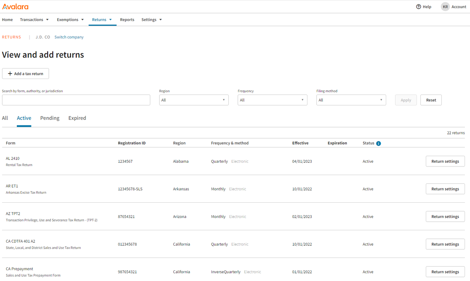470x281 pixels.
Task: Navigate to the Home menu item
Action: point(7,19)
